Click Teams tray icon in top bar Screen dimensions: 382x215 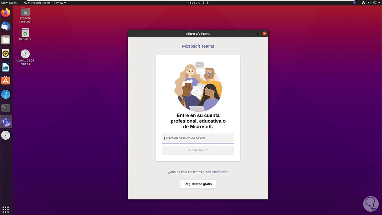pyautogui.click(x=354, y=3)
